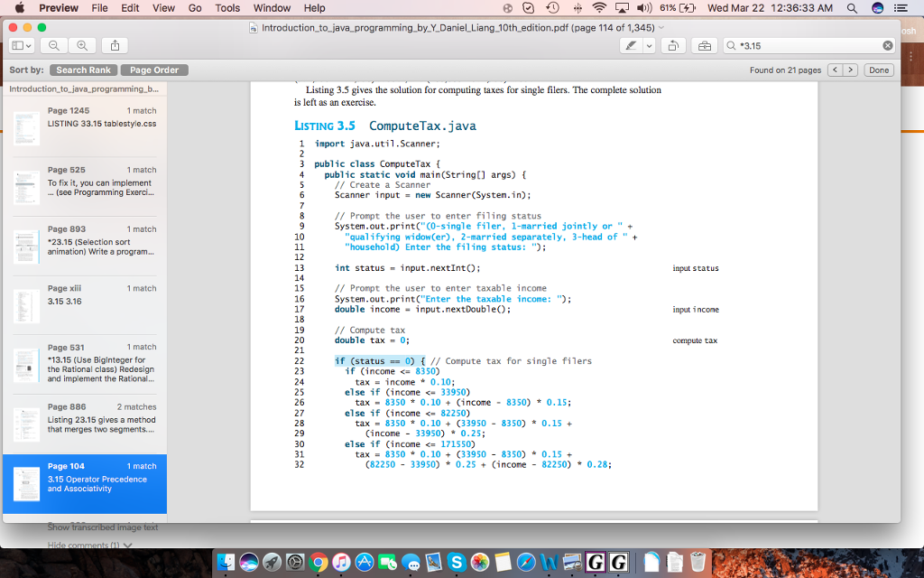Launch Skype from the Dock
This screenshot has width=924, height=578.
pyautogui.click(x=457, y=564)
